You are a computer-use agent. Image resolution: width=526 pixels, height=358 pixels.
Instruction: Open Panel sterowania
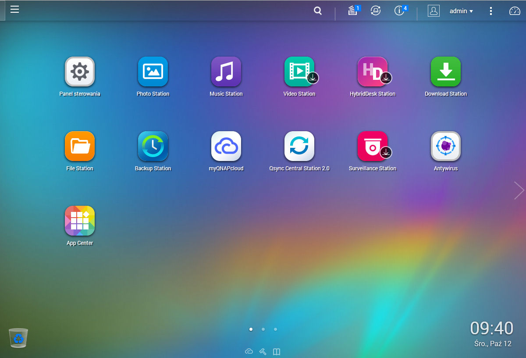tap(80, 72)
